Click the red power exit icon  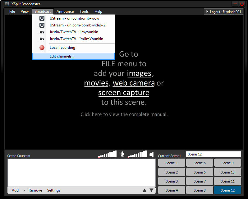(242, 4)
